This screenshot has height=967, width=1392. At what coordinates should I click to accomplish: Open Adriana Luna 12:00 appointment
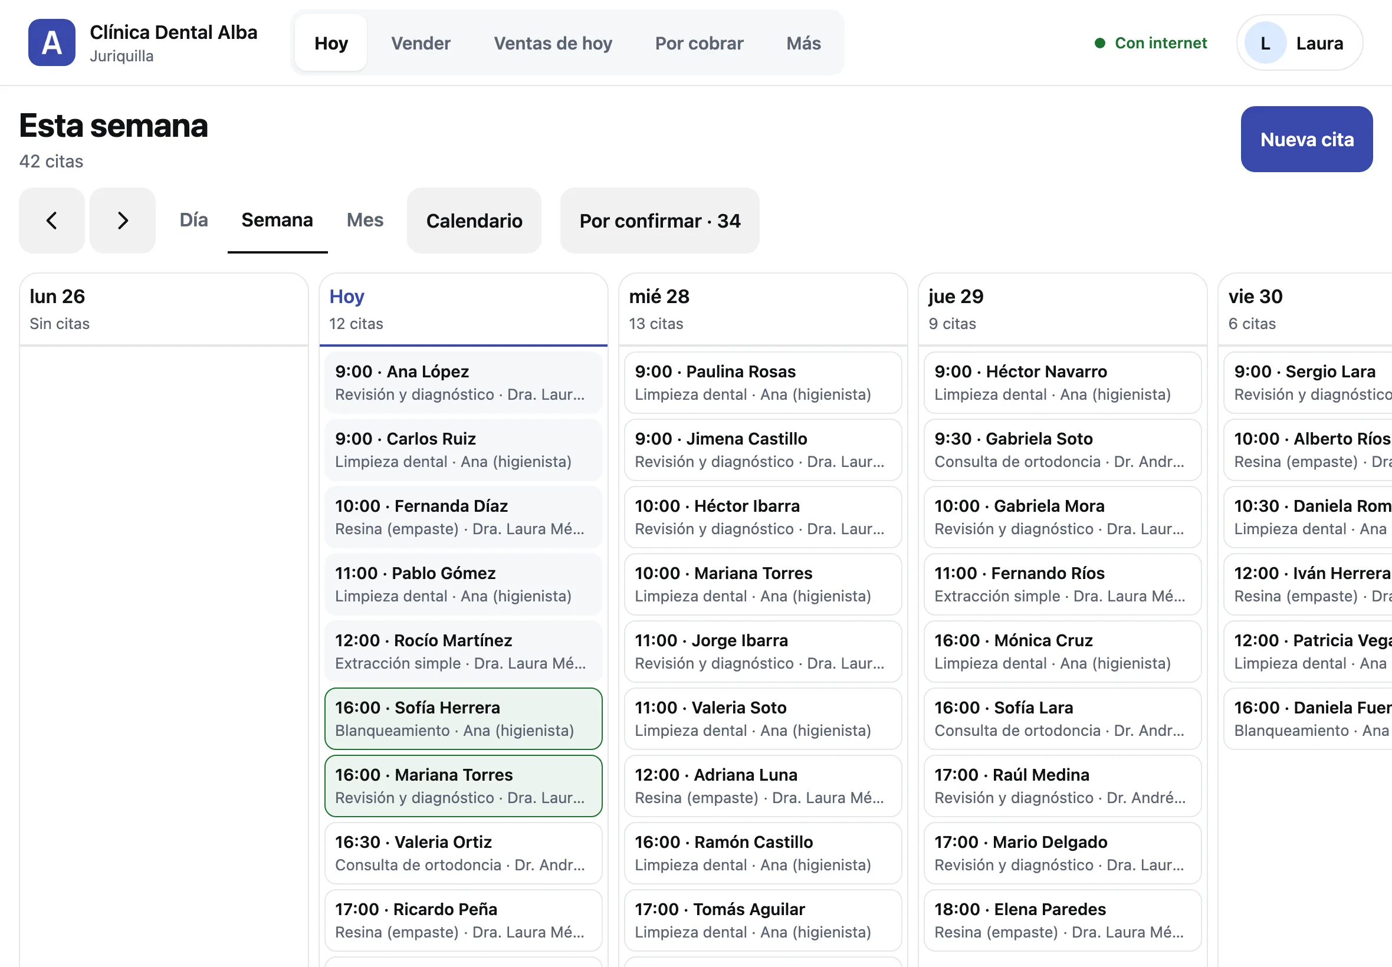click(763, 787)
